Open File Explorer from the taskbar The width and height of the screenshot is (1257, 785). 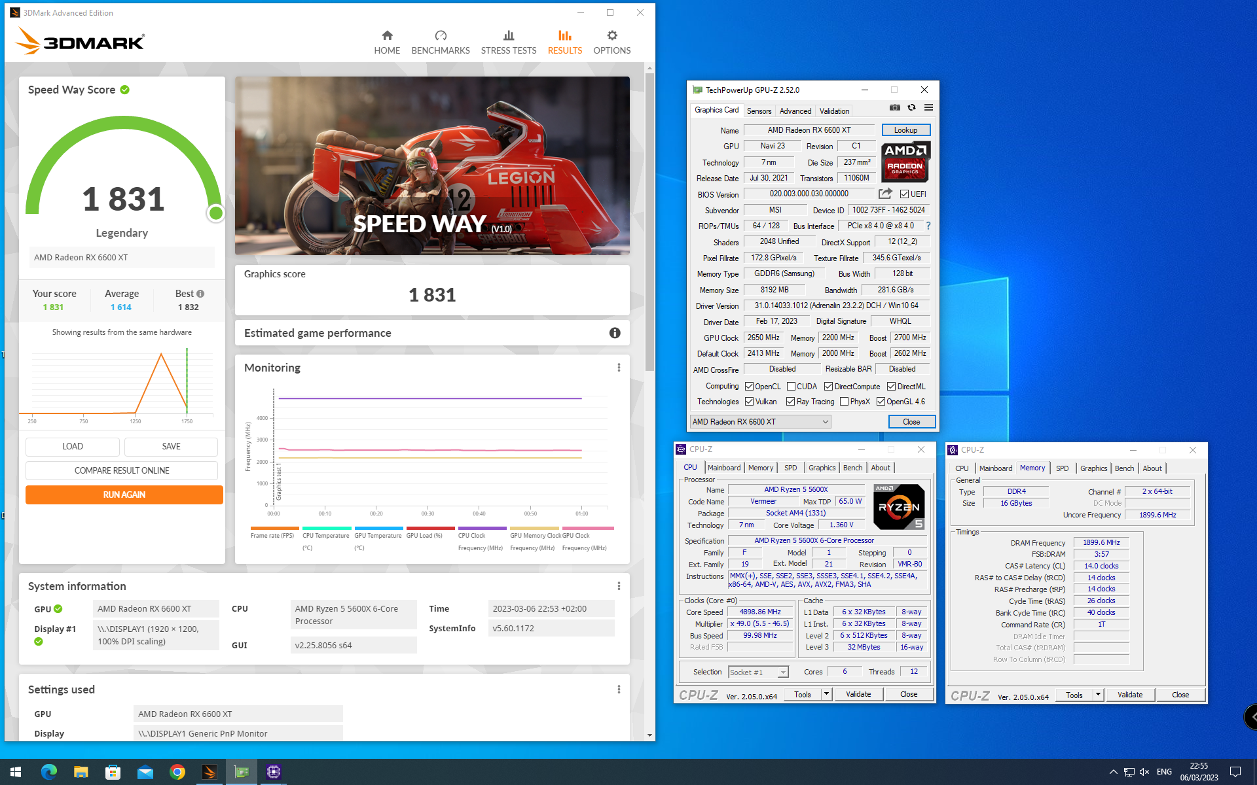point(81,772)
